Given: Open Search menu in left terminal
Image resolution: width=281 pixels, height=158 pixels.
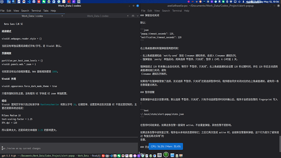Looking at the screenshot, I should [x=25, y=11].
